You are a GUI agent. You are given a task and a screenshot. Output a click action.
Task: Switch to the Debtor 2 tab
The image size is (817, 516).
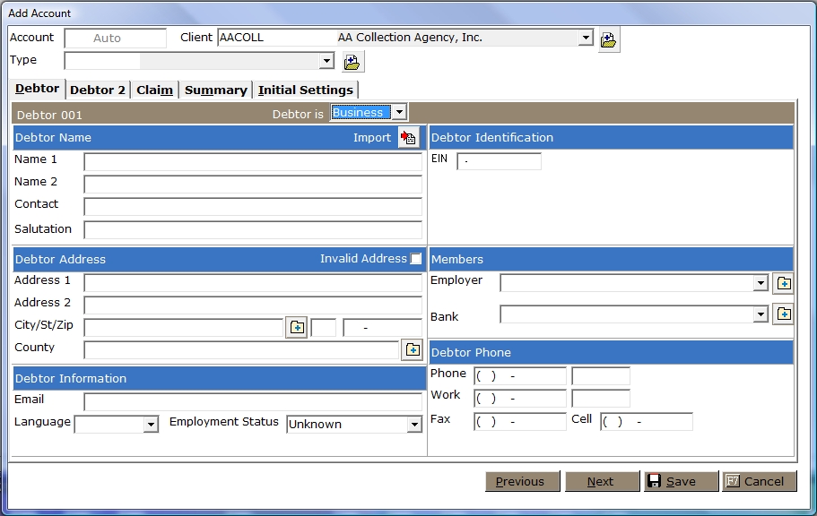click(98, 90)
